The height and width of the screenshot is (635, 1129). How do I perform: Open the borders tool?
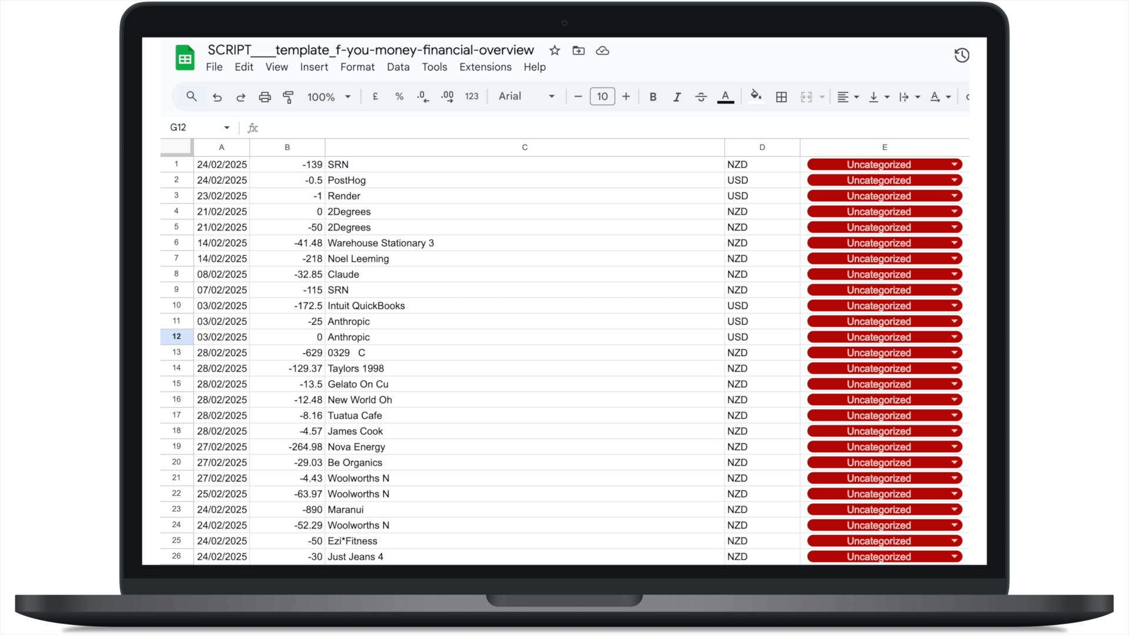click(781, 97)
